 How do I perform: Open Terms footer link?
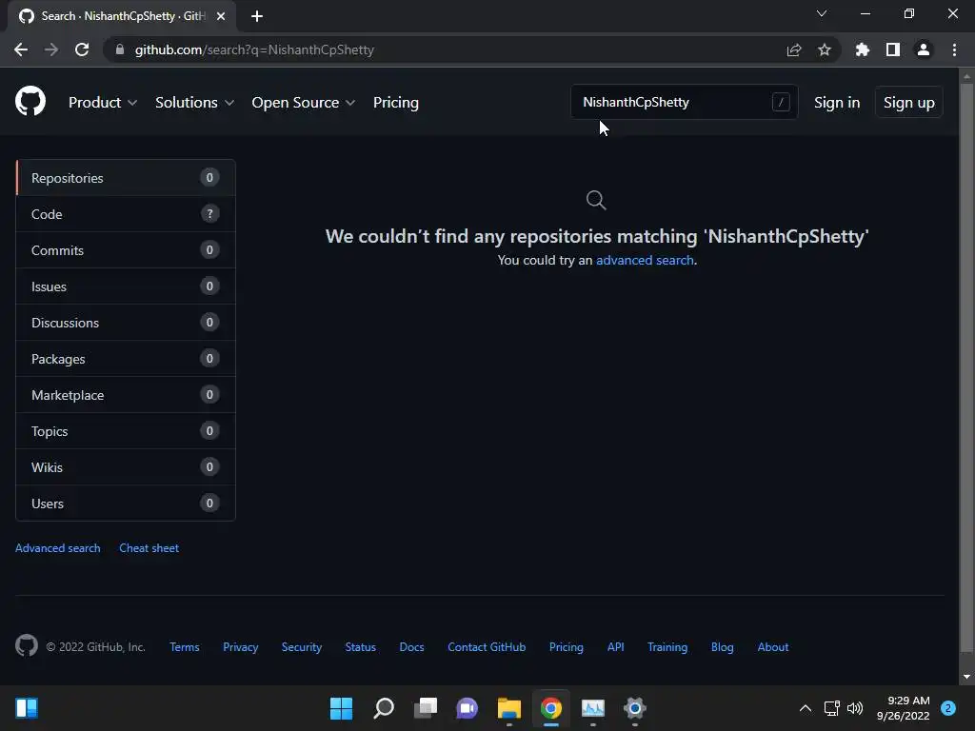(x=185, y=647)
